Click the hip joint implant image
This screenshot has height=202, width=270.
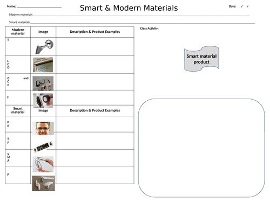click(44, 47)
